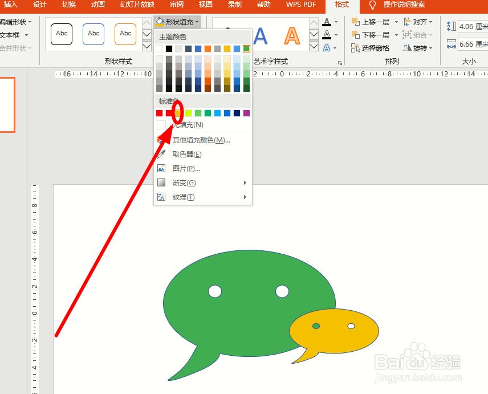Choose the sky blue standard color
488x394 pixels.
click(x=218, y=113)
